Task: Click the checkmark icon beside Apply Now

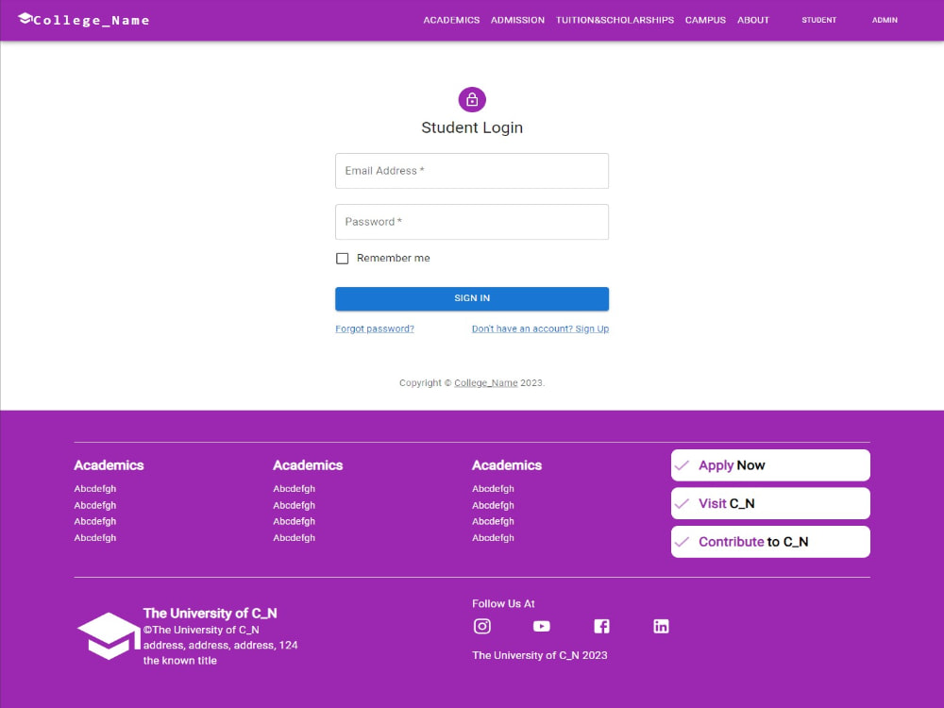Action: [683, 464]
